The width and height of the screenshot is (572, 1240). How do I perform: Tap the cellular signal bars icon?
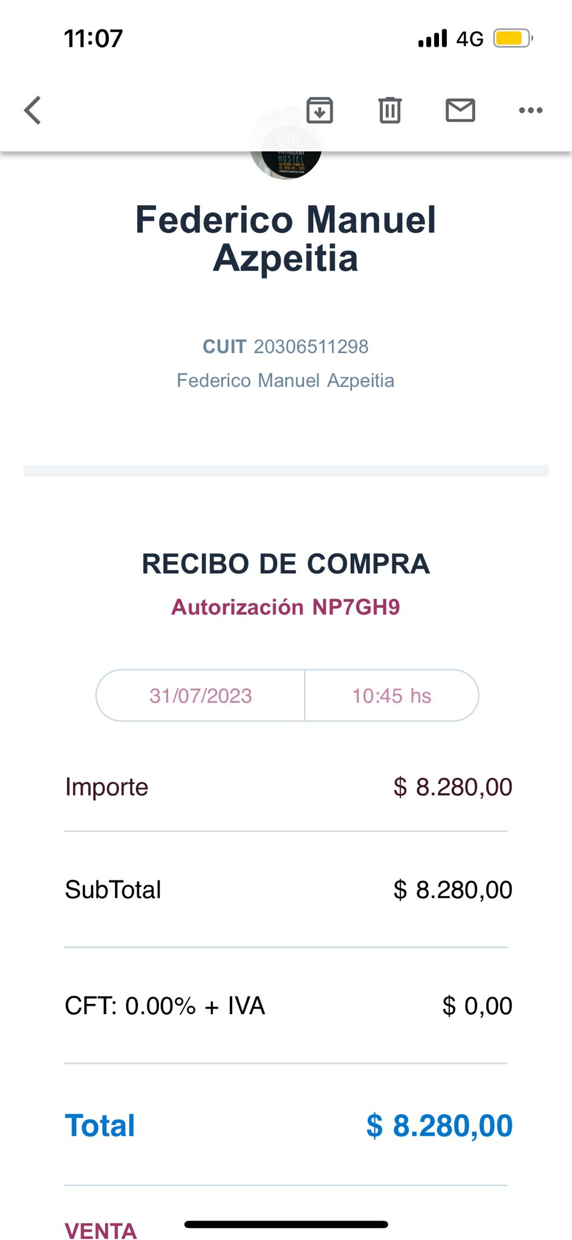point(432,39)
